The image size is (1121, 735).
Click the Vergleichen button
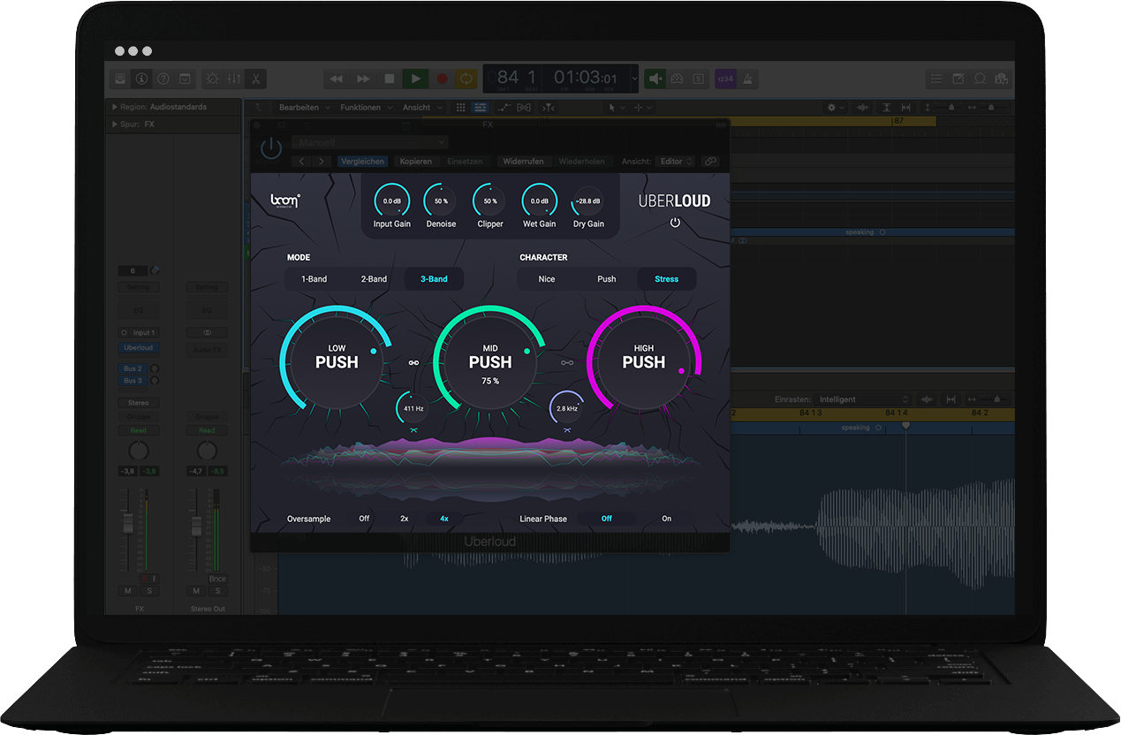pos(362,162)
